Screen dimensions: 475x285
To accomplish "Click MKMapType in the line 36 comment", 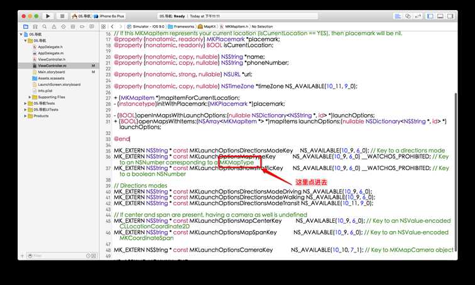I will pos(237,163).
